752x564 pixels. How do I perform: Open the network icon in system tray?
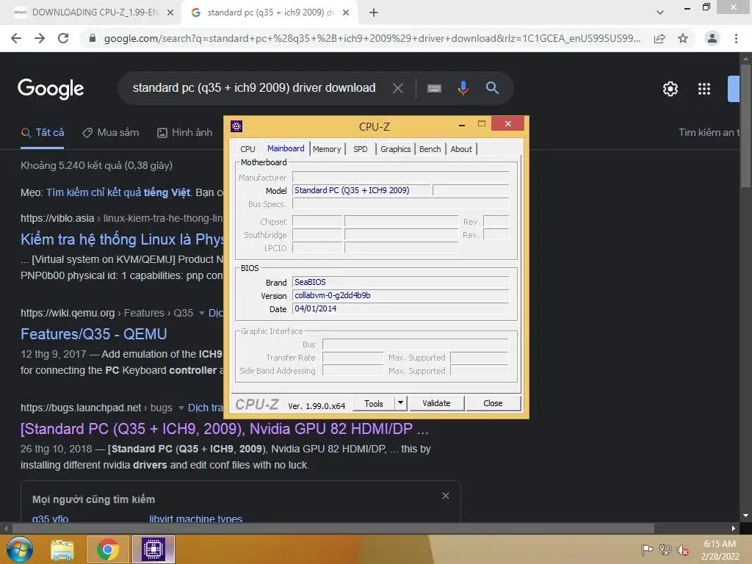[665, 550]
